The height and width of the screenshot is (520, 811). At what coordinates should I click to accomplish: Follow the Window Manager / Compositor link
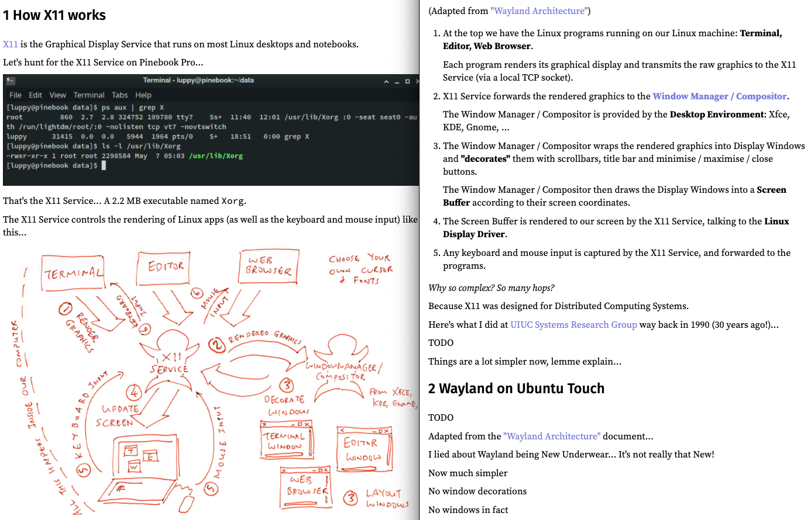(x=720, y=96)
